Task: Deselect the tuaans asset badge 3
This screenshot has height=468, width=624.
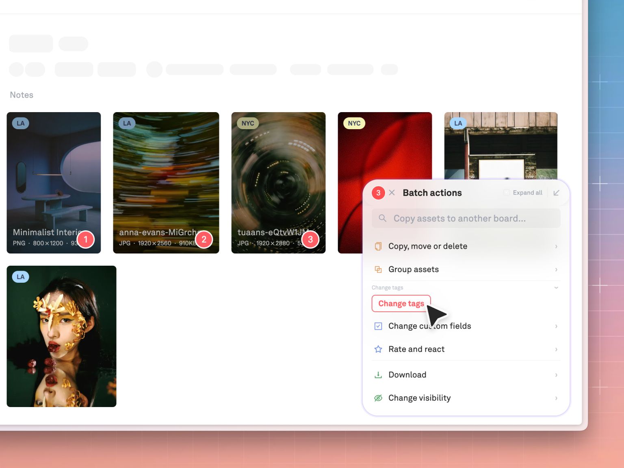Action: [310, 240]
